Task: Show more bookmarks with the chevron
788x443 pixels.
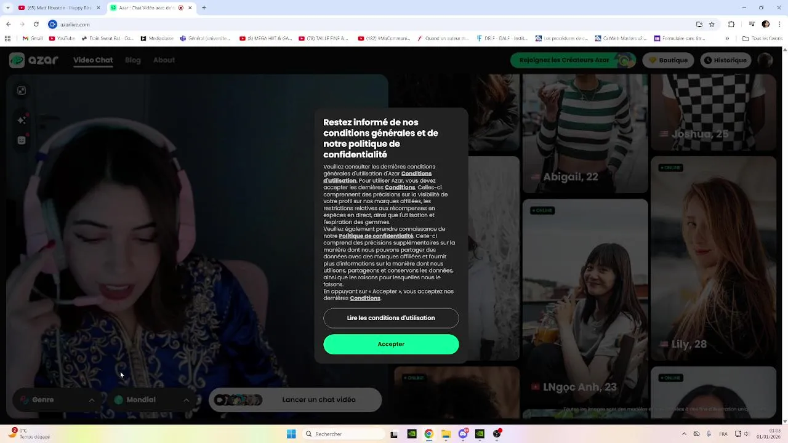Action: [727, 38]
